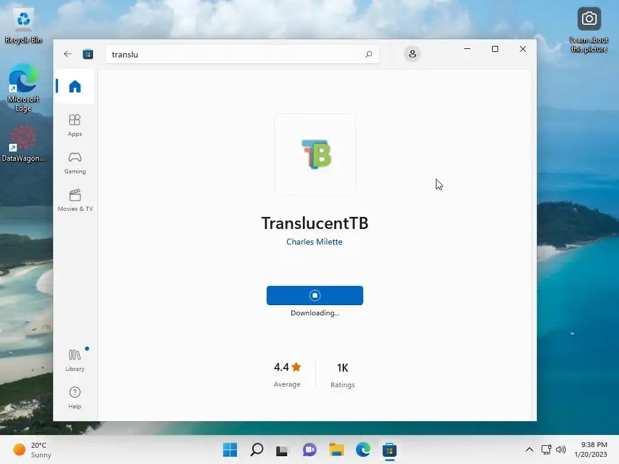
Task: Click the TranslucentTB app logo
Action: (x=315, y=154)
